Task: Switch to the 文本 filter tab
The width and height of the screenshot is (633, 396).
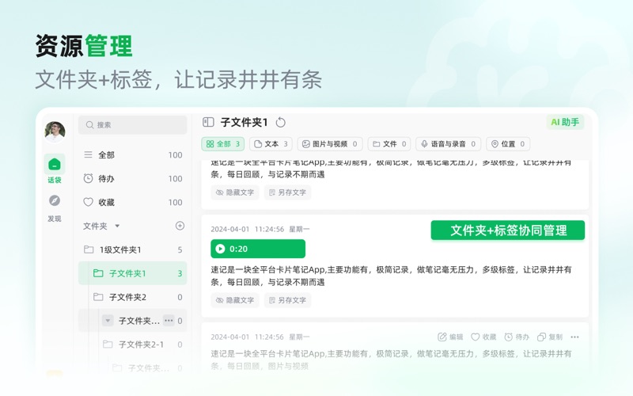Action: coord(271,144)
